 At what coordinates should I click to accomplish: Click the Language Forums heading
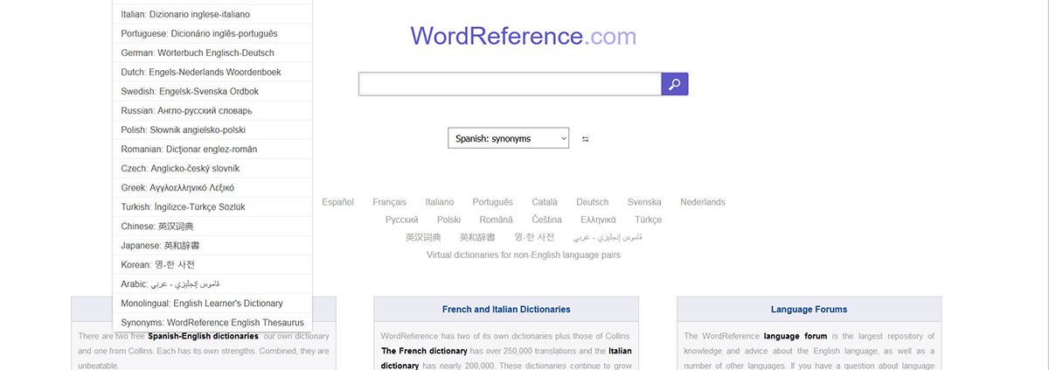(809, 309)
